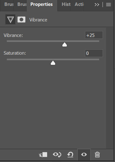Toggle layer visibility eye icon
Screen dimensions: 115x162
point(84,155)
